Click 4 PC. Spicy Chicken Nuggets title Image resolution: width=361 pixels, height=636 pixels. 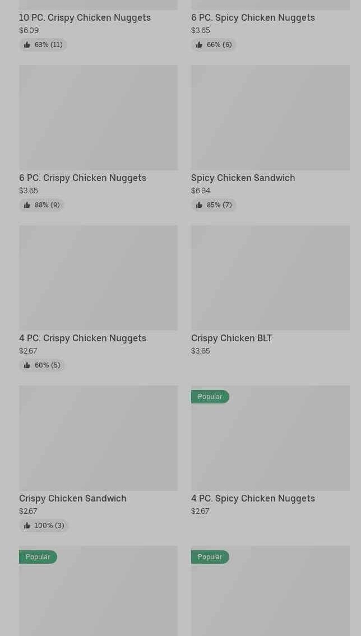pyautogui.click(x=253, y=499)
